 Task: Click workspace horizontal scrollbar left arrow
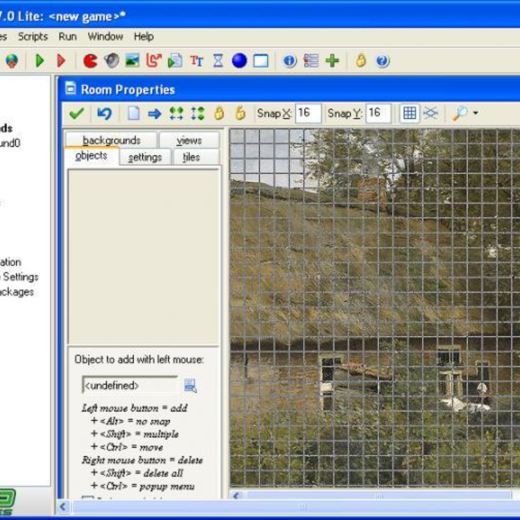pos(63,507)
